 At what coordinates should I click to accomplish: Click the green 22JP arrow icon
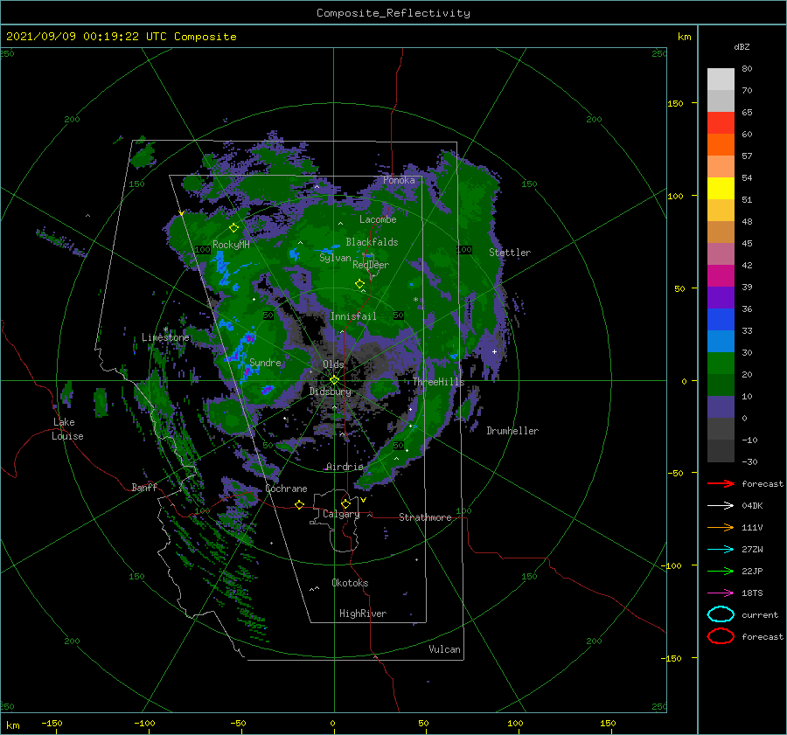[721, 571]
